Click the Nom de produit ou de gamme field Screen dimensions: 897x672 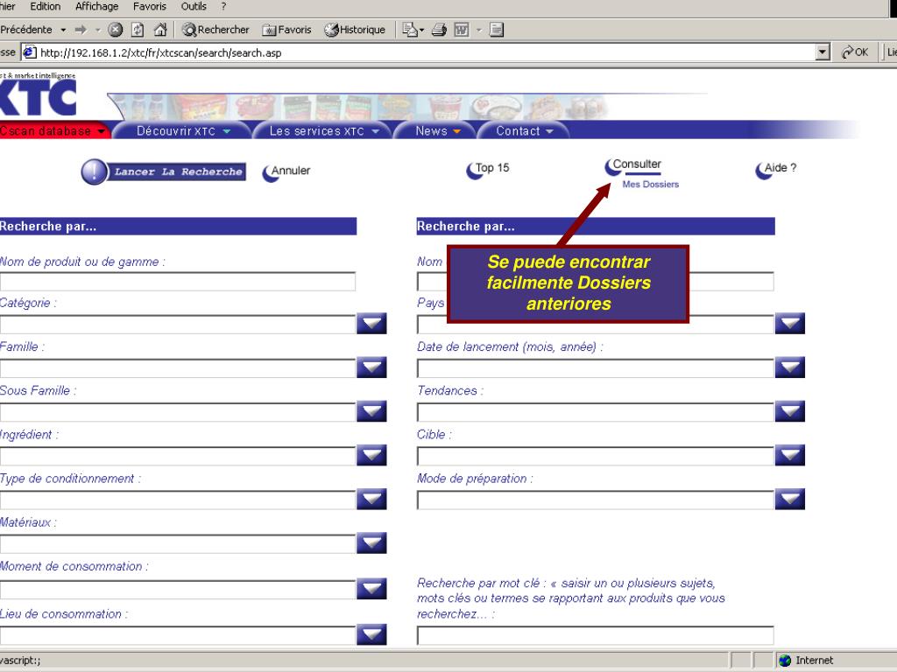pyautogui.click(x=178, y=282)
